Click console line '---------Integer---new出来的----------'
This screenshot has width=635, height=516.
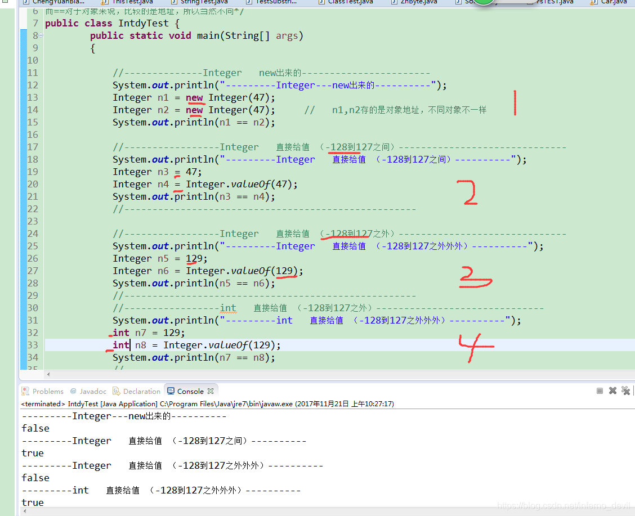(x=124, y=416)
